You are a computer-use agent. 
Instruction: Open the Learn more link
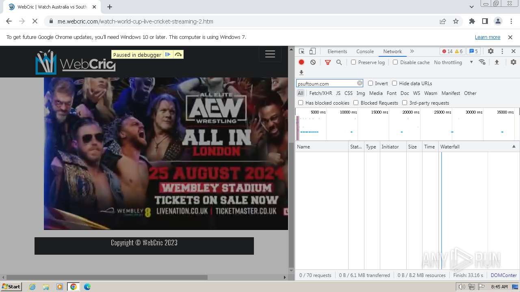pyautogui.click(x=487, y=37)
